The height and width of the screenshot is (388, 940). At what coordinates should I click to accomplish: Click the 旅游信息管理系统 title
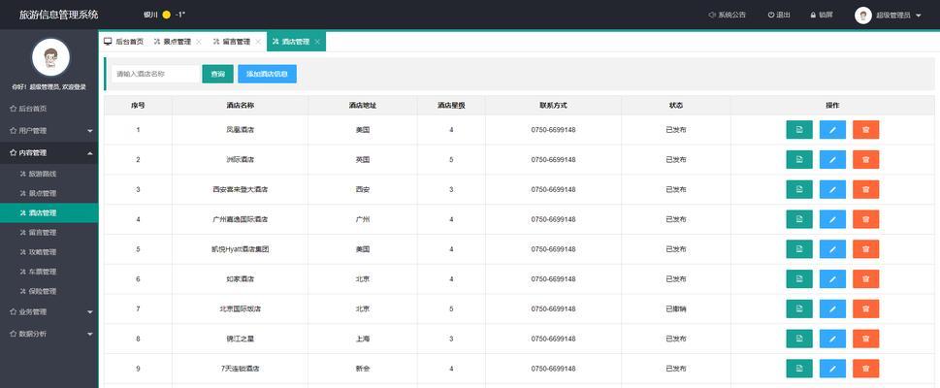coord(59,15)
